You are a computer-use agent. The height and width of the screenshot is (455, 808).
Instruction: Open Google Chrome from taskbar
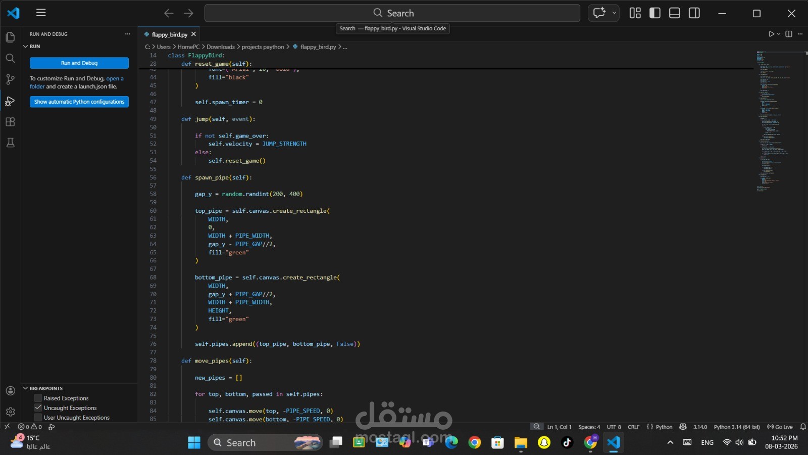tap(475, 442)
